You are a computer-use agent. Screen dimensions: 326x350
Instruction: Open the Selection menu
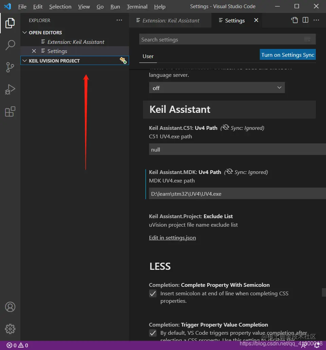pyautogui.click(x=60, y=7)
